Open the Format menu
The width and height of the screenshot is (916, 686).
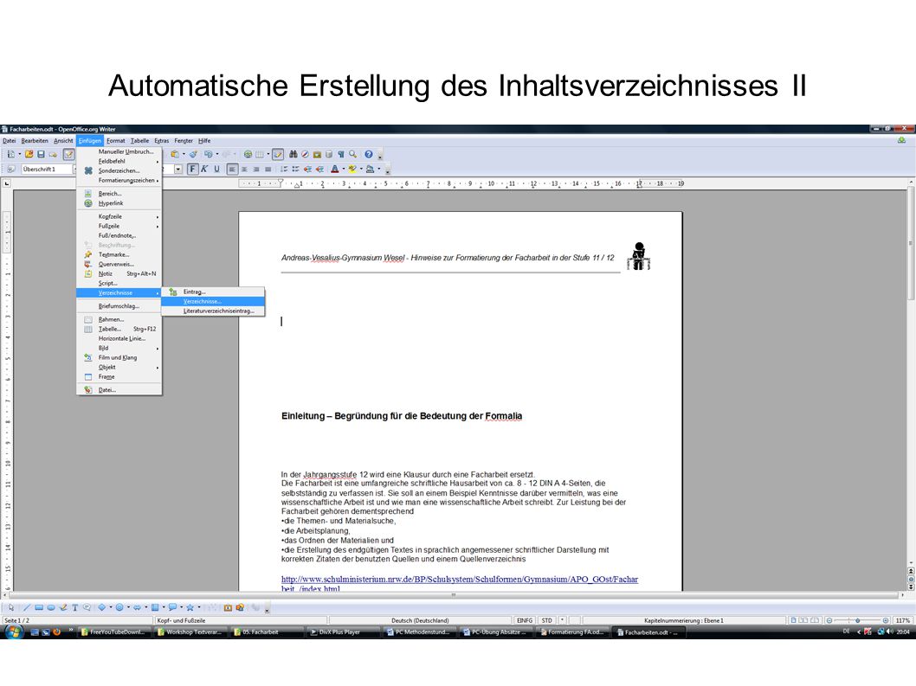[116, 141]
